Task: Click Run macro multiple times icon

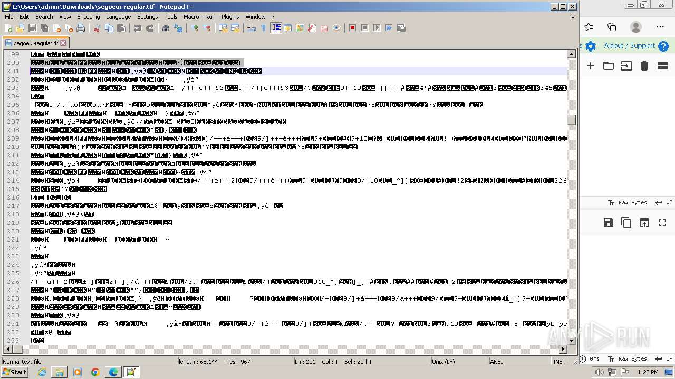Action: [389, 28]
